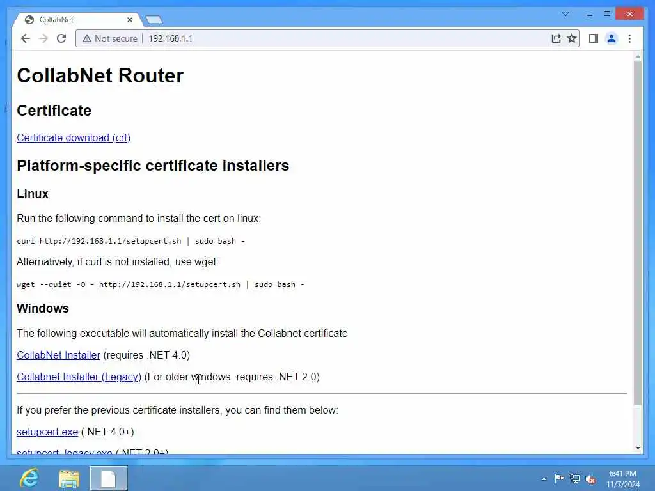
Task: Open the clock showing 6:41 PM
Action: (623, 479)
